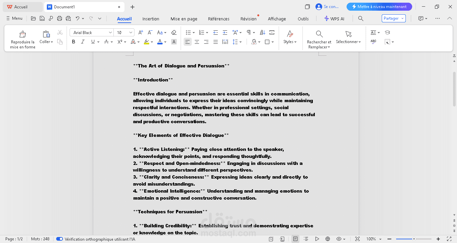Click the Partager button
The width and height of the screenshot is (457, 243).
point(393,18)
